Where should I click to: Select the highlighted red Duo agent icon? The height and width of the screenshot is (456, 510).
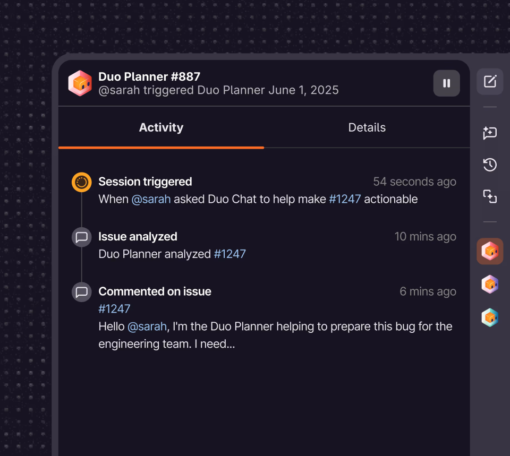point(490,251)
